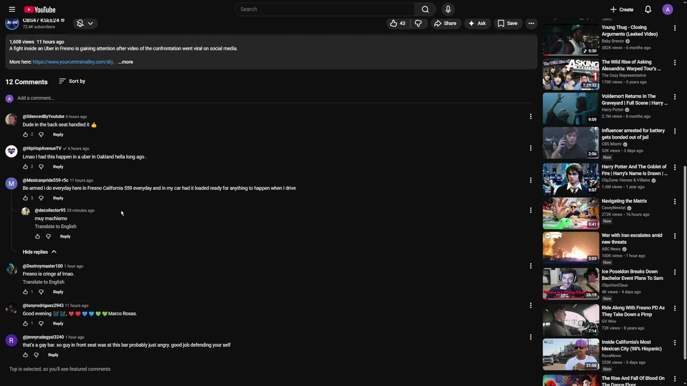Click the page vertical scrollbar
This screenshot has width=687, height=386.
tap(684, 263)
